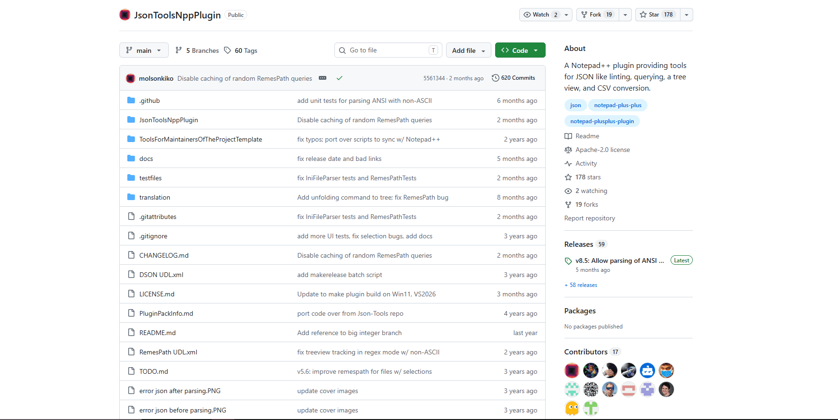Screen dimensions: 838x420
Task: Click the CHANGELOG.md file icon
Action: 131,255
